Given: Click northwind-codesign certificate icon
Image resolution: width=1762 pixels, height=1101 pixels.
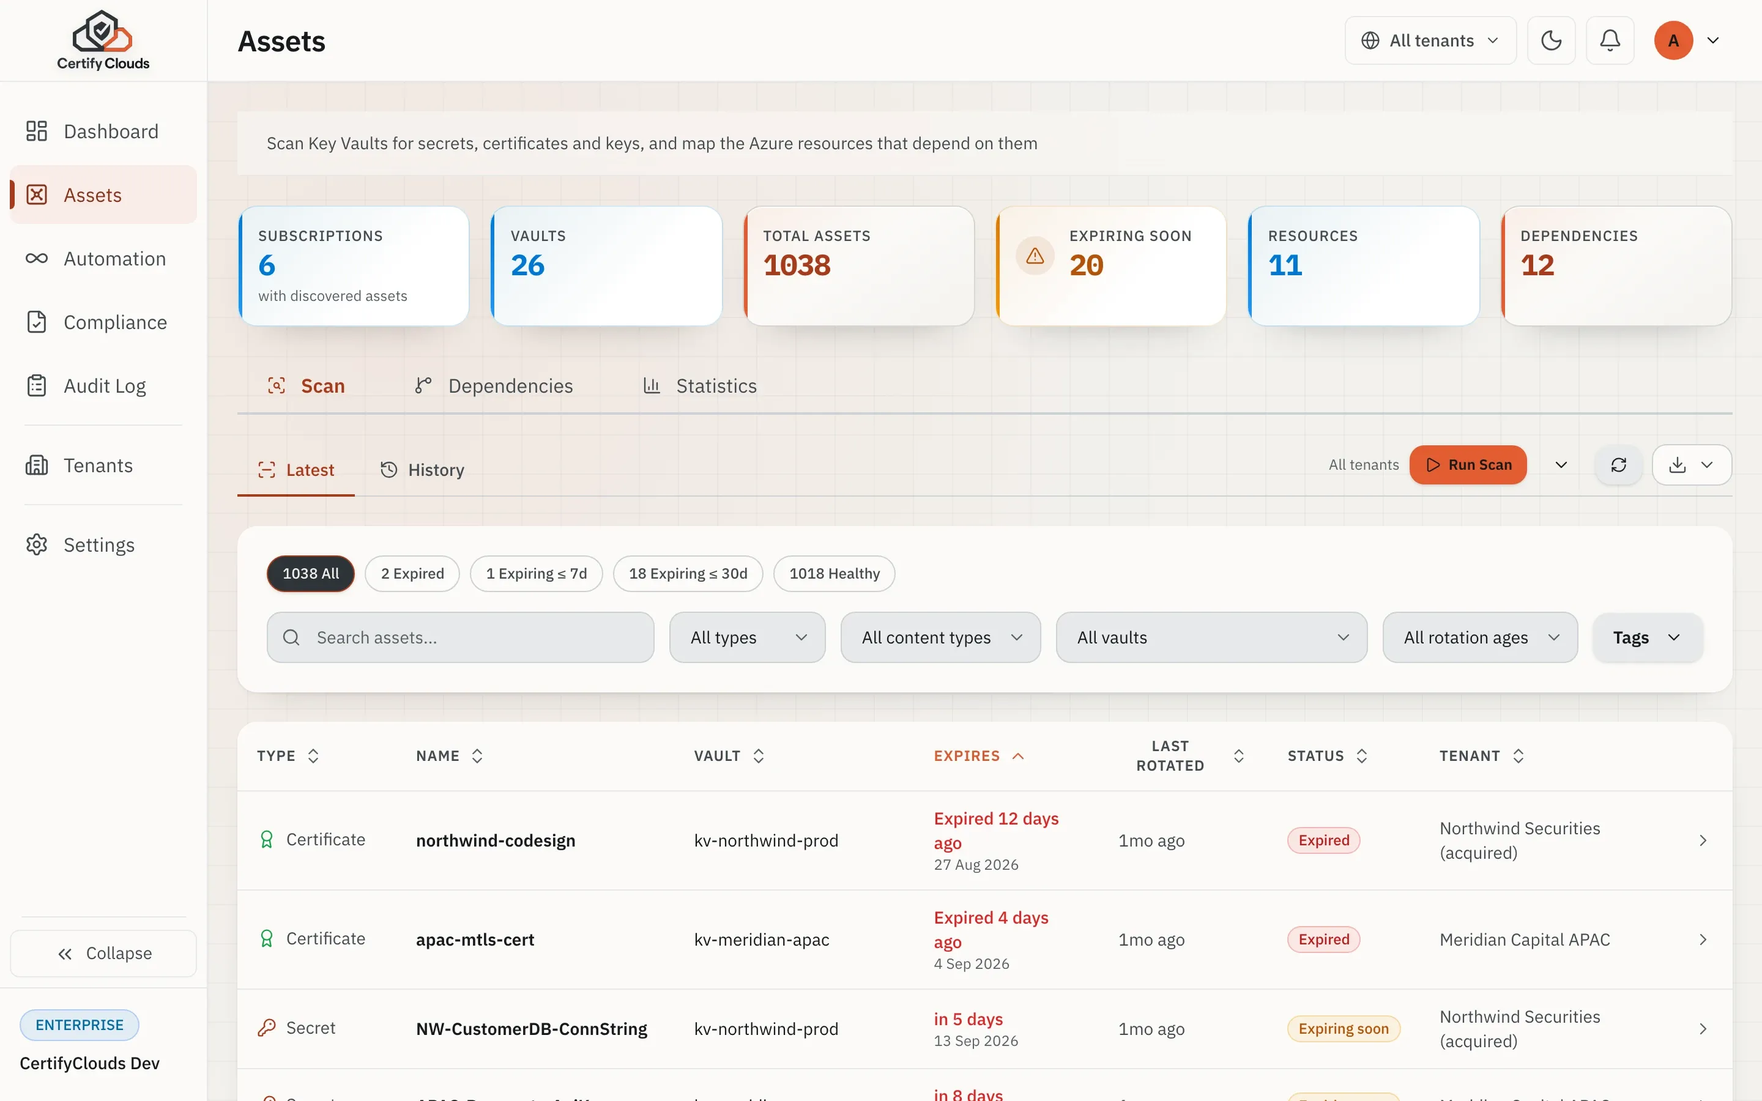Looking at the screenshot, I should point(267,840).
